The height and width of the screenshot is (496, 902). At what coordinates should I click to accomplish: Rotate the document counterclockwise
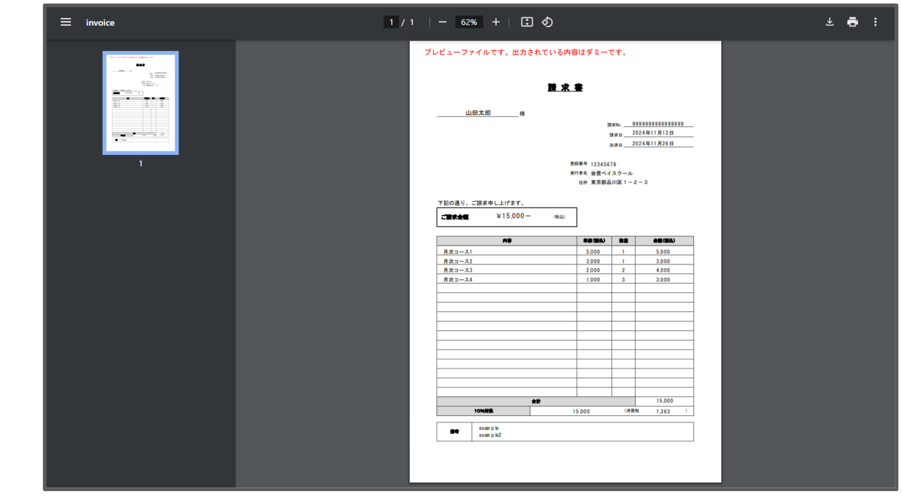coord(547,22)
